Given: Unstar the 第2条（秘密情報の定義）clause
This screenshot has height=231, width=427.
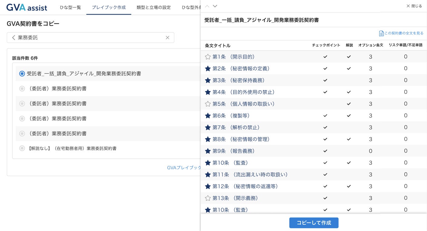Looking at the screenshot, I should pyautogui.click(x=208, y=69).
